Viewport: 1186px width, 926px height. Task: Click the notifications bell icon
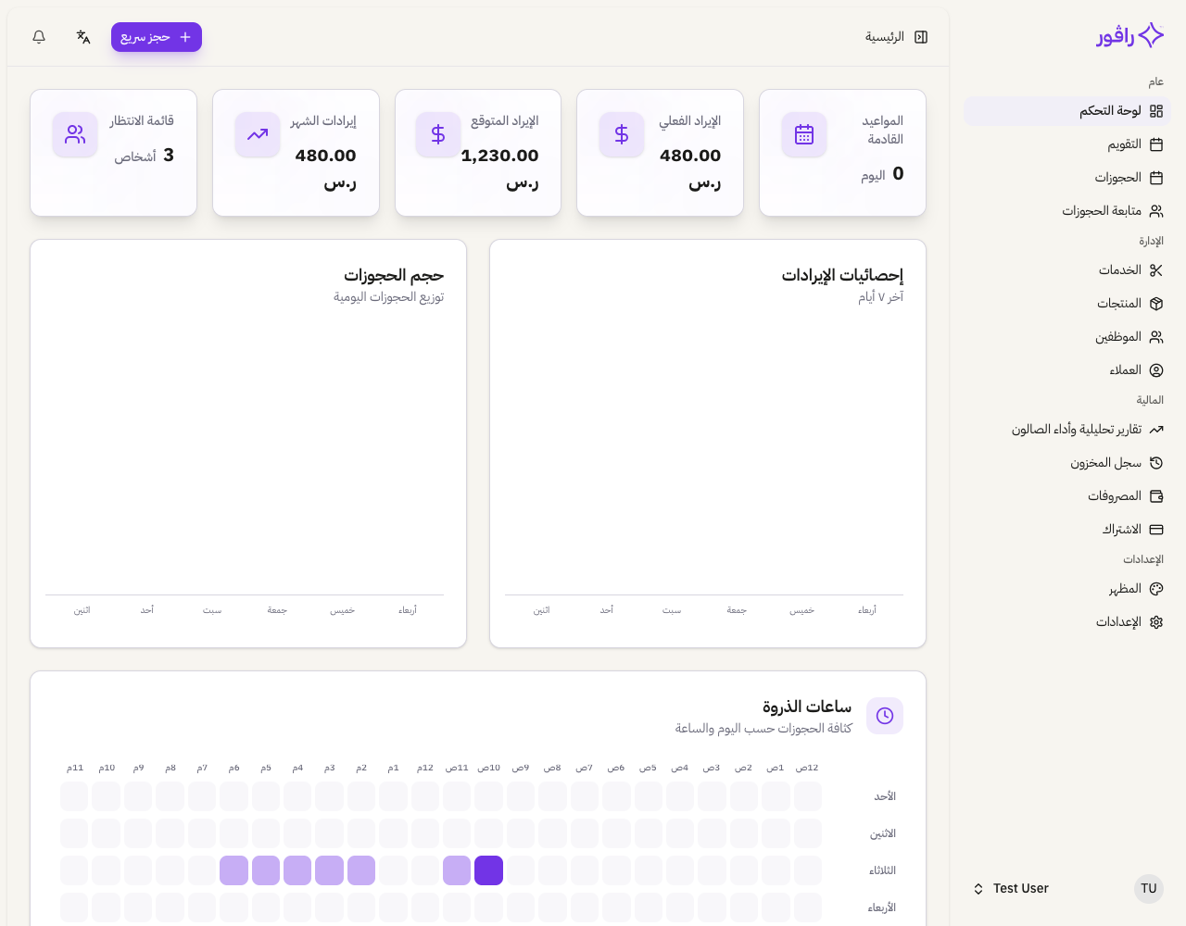[39, 37]
